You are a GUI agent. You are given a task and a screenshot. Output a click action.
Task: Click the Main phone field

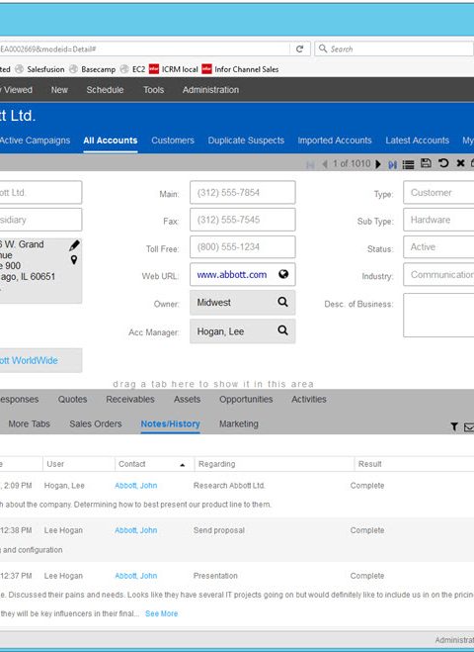tap(243, 193)
